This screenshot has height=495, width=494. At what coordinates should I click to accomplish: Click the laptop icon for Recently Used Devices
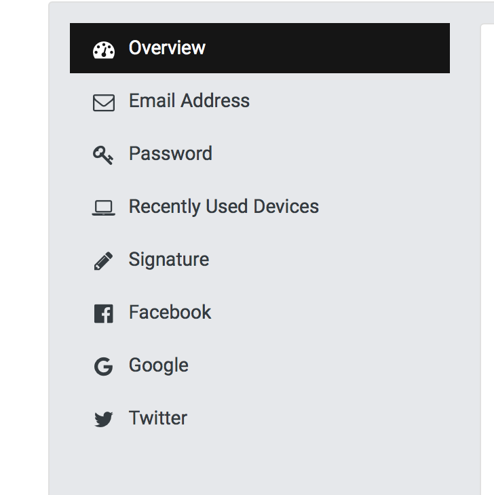(x=104, y=207)
